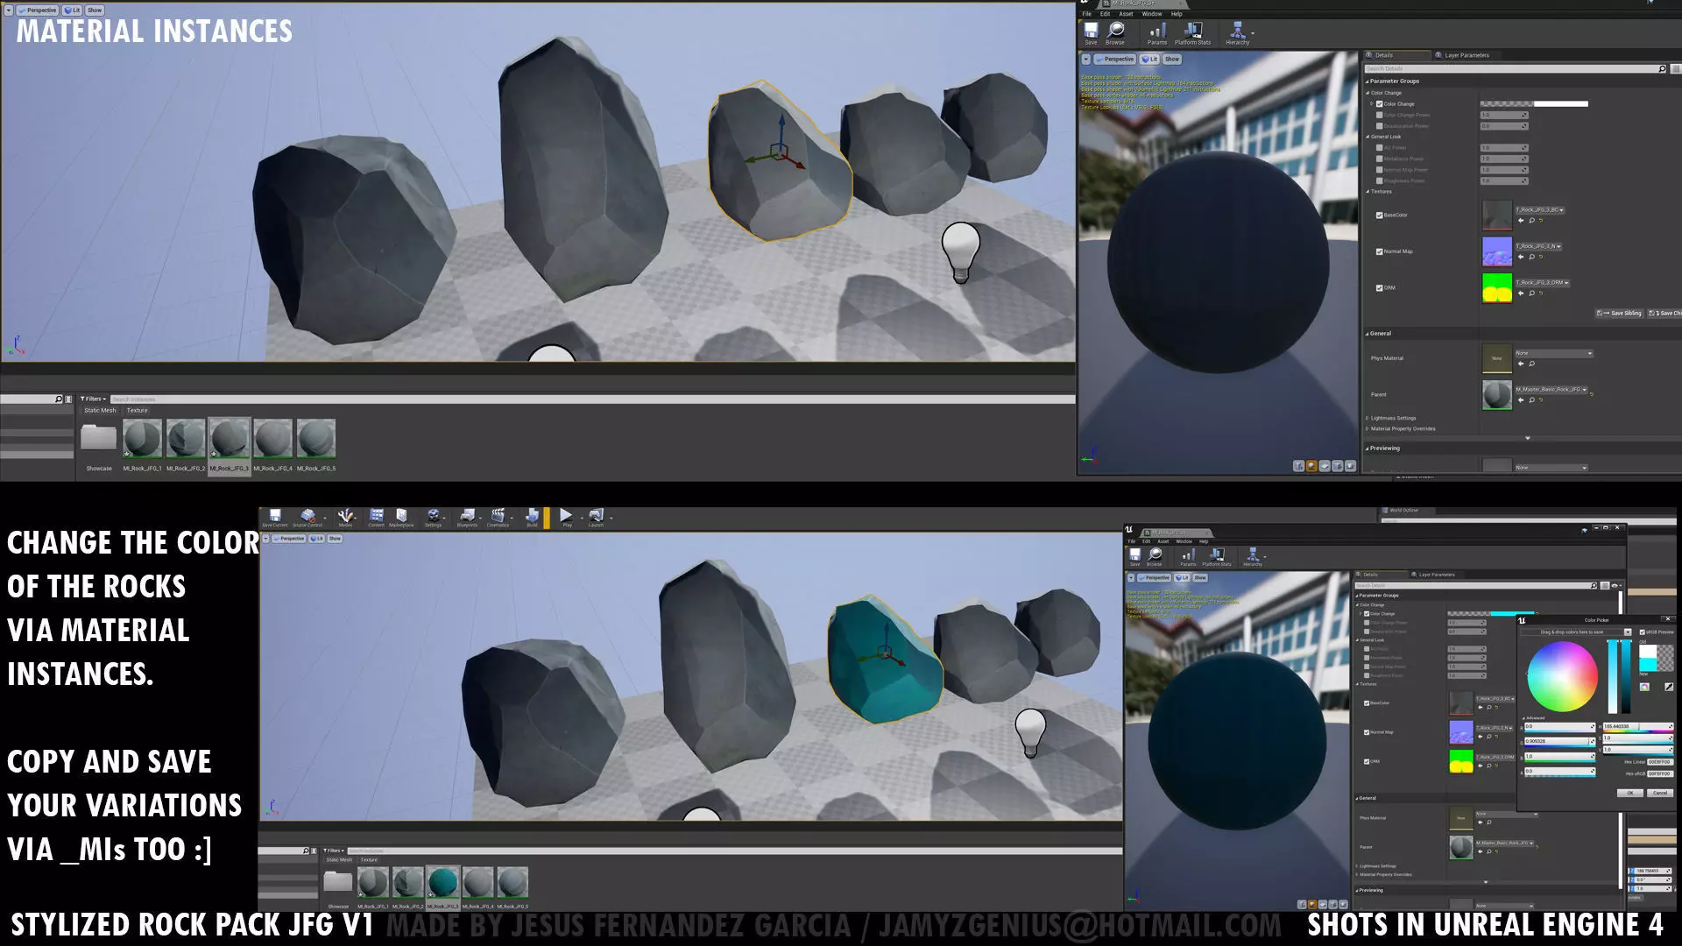1682x946 pixels.
Task: Pick the eyedropper in the Color Picker
Action: click(1669, 687)
